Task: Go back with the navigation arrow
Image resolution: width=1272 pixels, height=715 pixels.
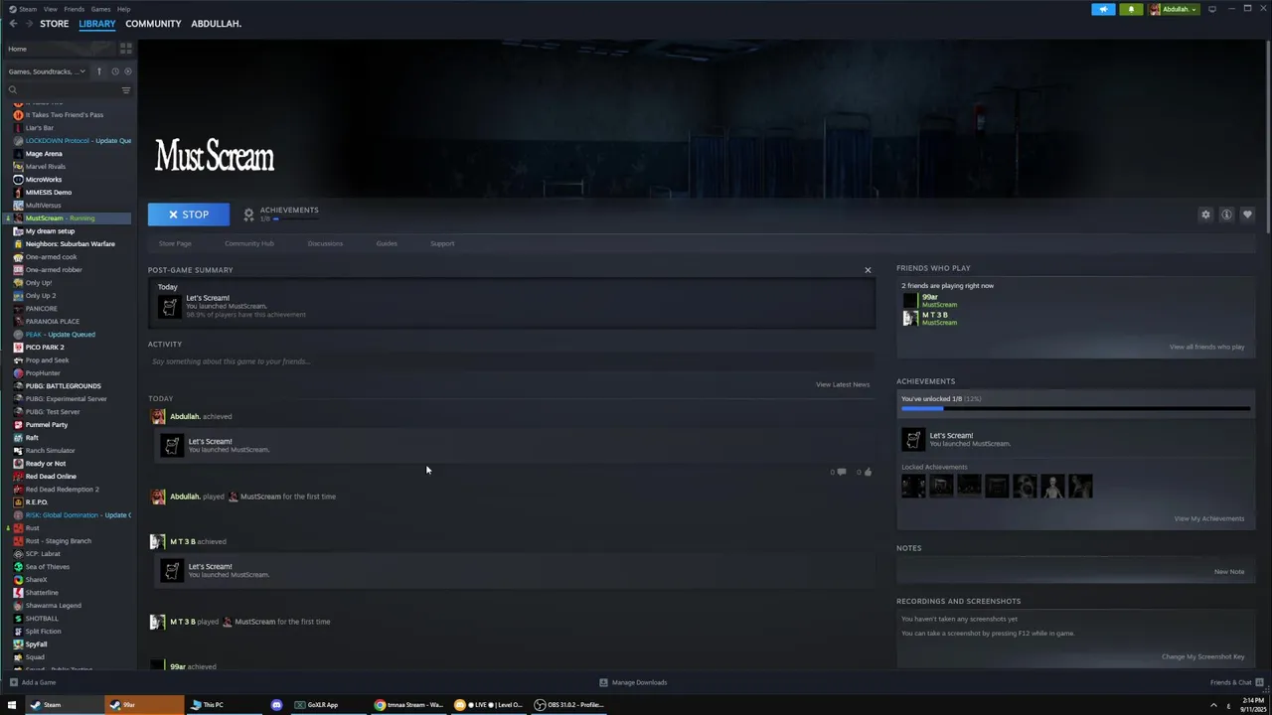Action: click(x=13, y=23)
